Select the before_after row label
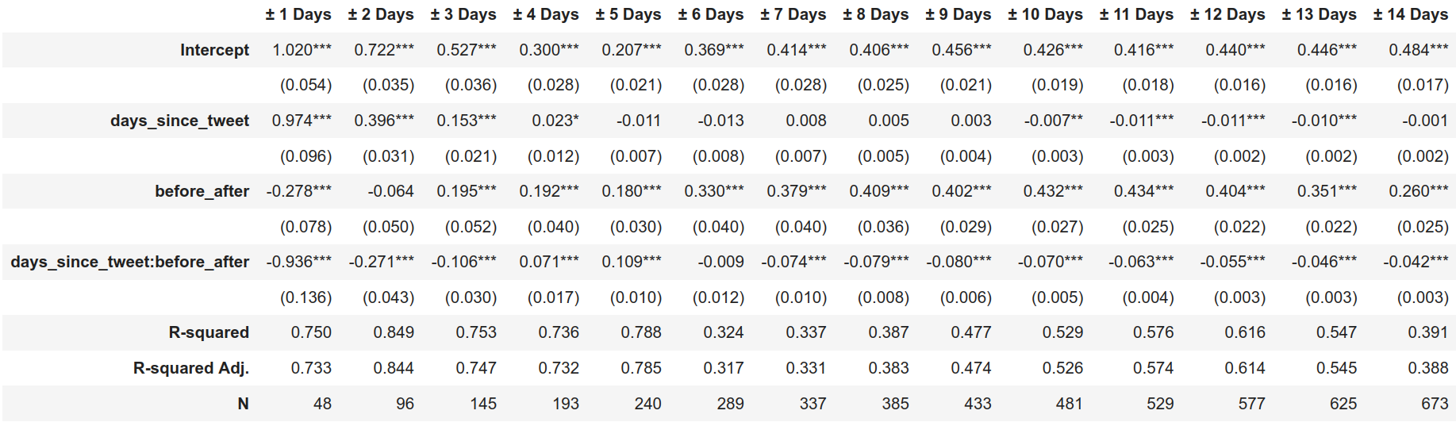1456x422 pixels. click(x=202, y=191)
